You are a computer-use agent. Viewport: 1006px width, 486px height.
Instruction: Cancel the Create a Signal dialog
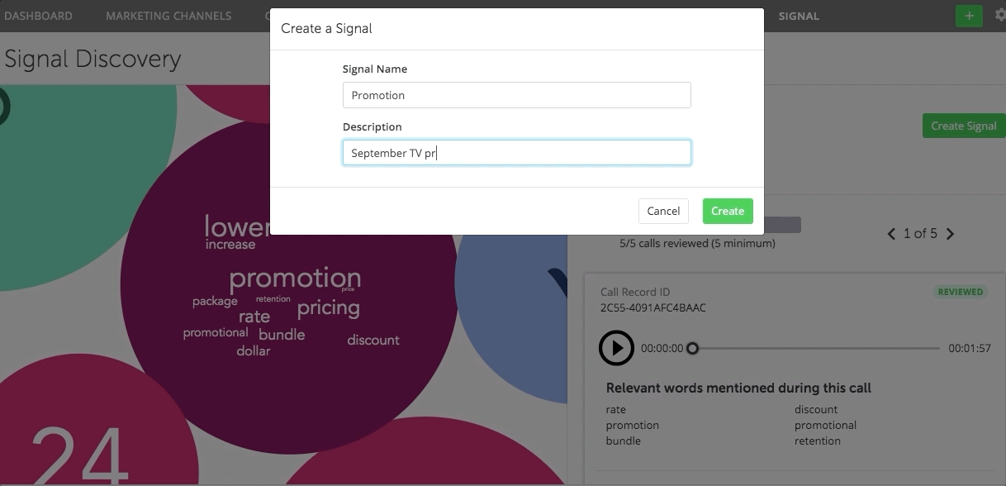663,211
